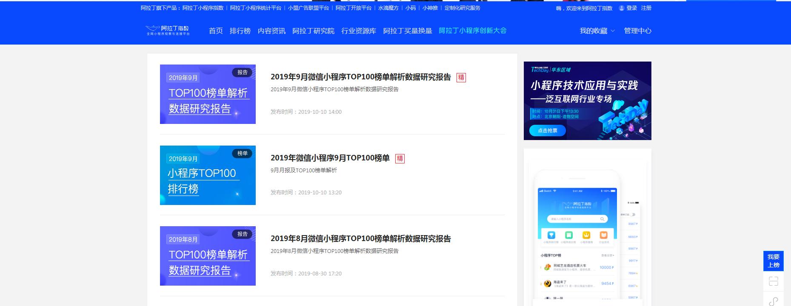Viewport: 791px width, 306px height.
Task: Click the description 9月月报及TOP100榜单解析
Action: (x=304, y=171)
